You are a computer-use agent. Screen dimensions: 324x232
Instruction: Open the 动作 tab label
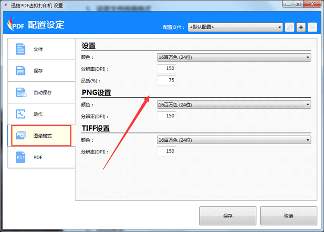coord(38,114)
